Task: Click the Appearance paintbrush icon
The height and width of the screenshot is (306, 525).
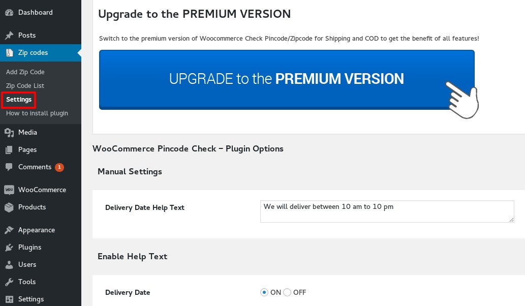Action: click(x=9, y=230)
